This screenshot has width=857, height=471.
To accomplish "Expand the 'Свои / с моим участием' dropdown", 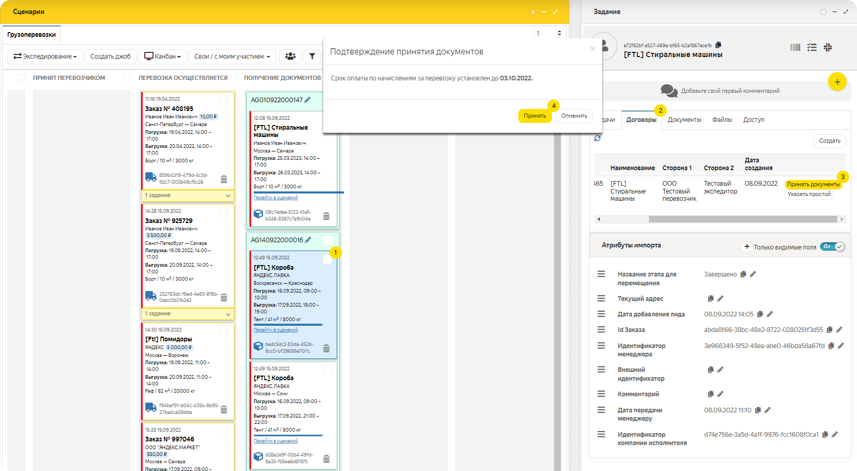I will [232, 57].
